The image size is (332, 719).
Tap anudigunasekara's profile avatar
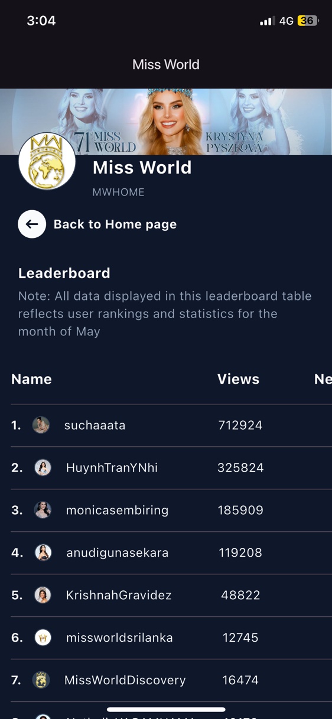click(x=43, y=553)
